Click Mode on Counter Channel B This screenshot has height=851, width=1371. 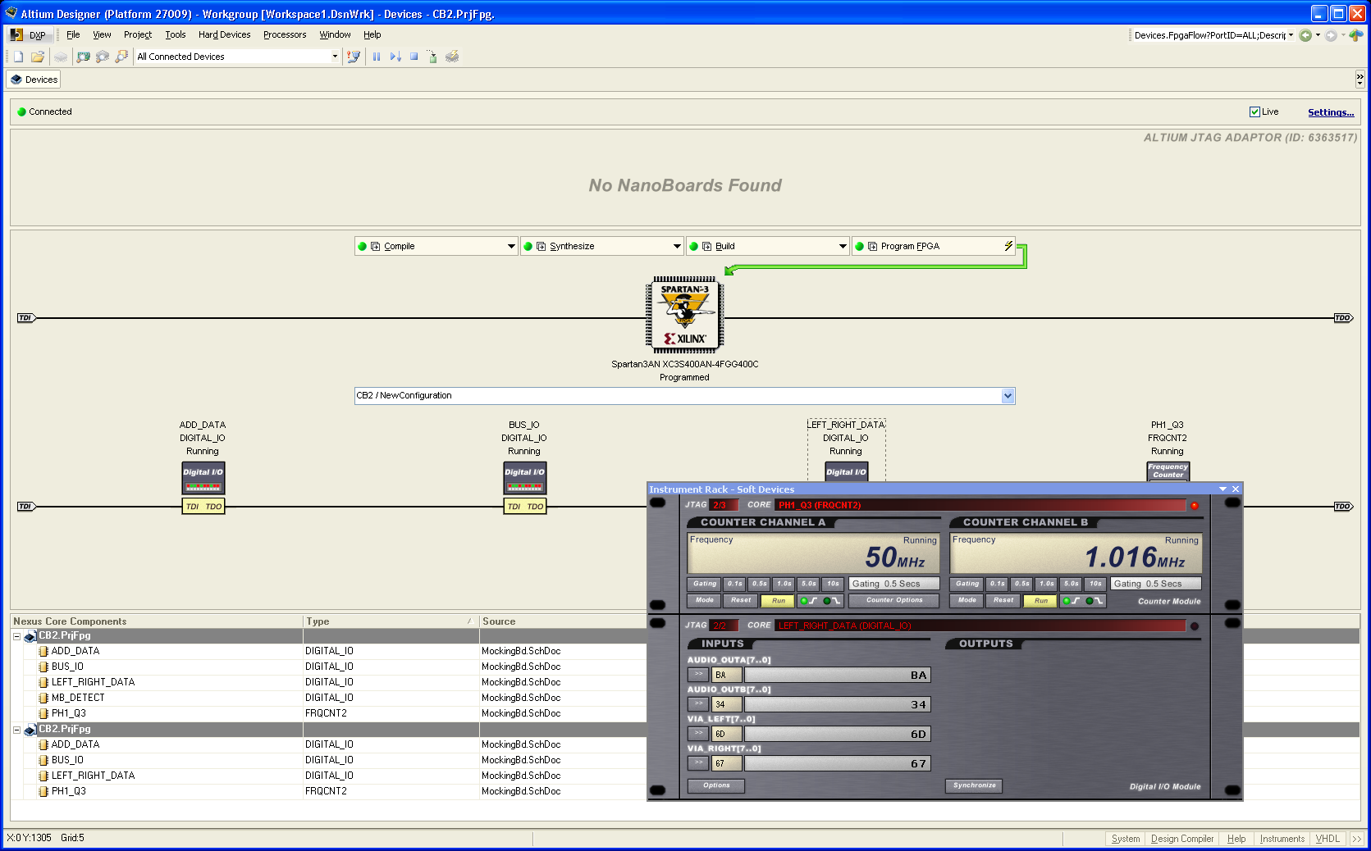967,601
